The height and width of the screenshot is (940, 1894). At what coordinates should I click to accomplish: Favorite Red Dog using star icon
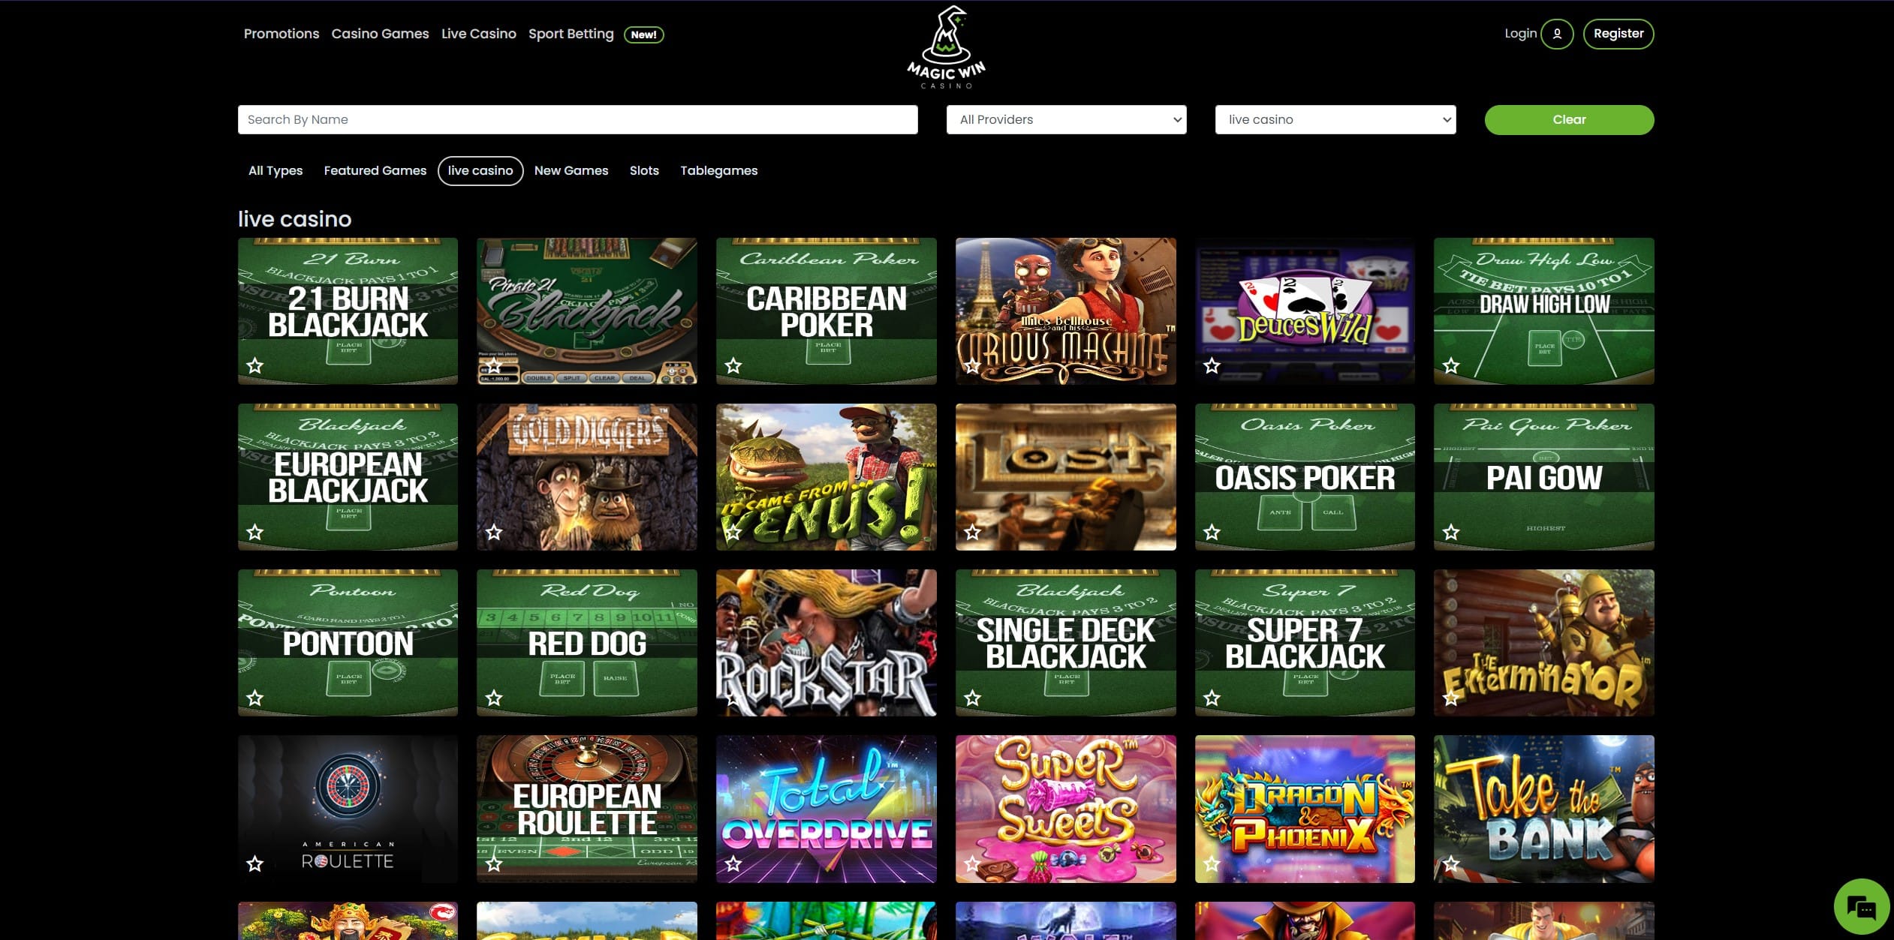coord(494,698)
